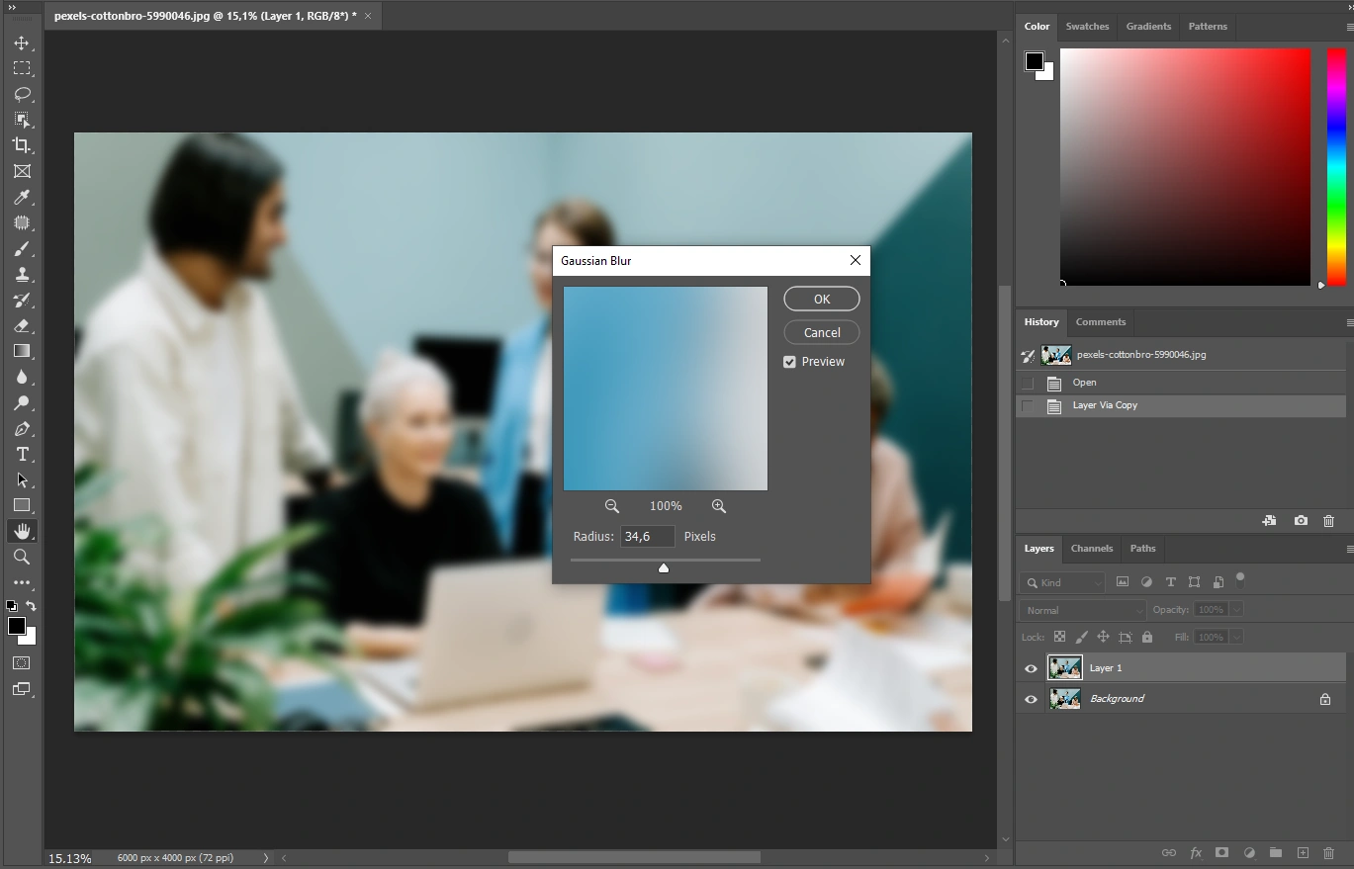Screen dimensions: 1354x869
Task: Click the Radius slider handle
Action: [x=664, y=567]
